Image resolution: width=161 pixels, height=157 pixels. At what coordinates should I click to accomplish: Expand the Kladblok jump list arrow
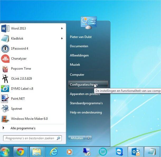pos(62,39)
